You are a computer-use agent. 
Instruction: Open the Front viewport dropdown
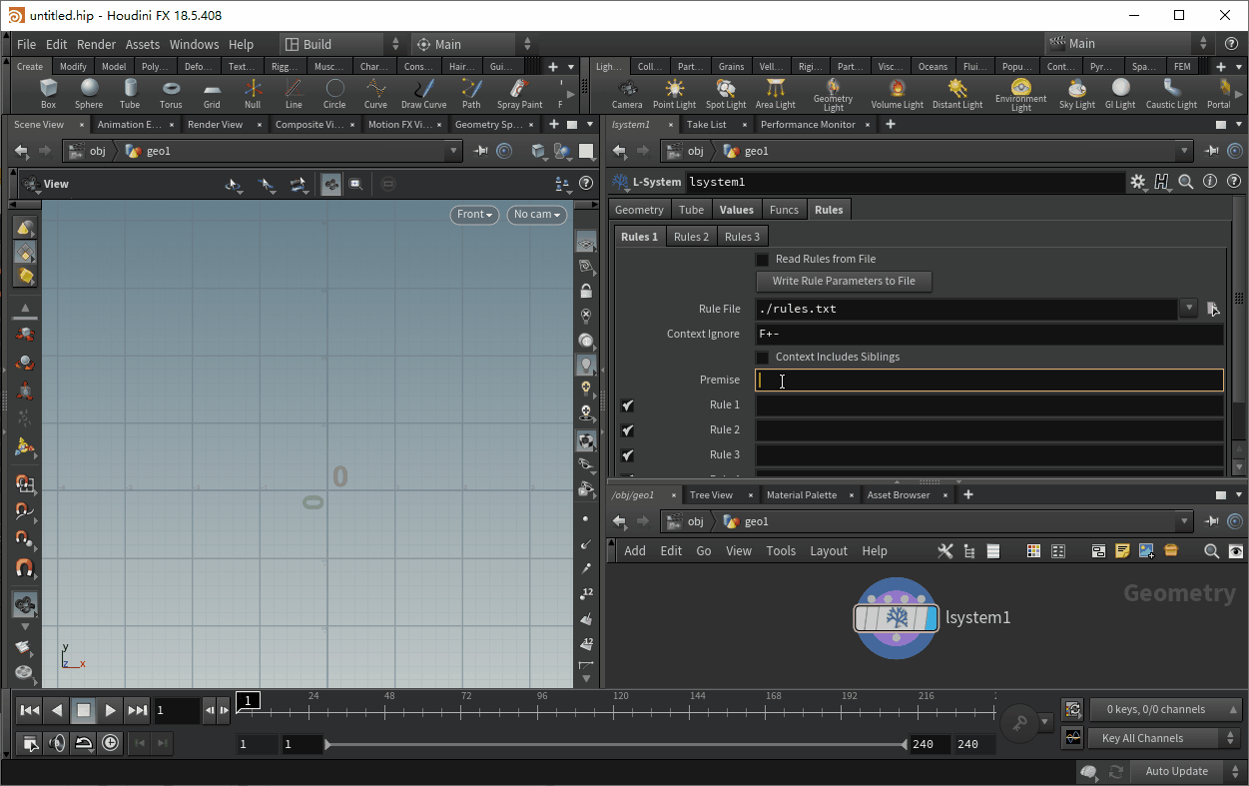(474, 215)
